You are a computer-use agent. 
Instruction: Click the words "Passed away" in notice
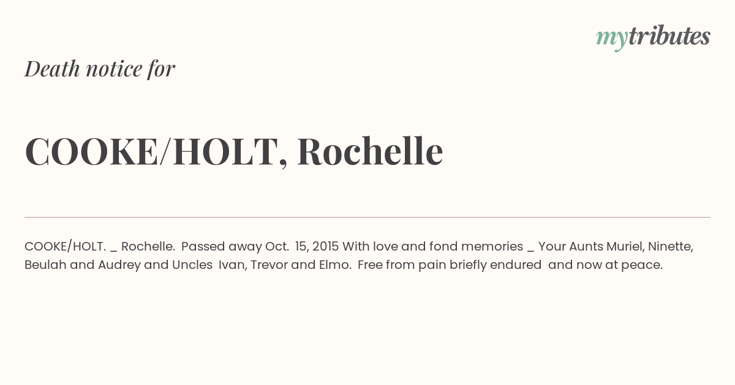(x=222, y=247)
